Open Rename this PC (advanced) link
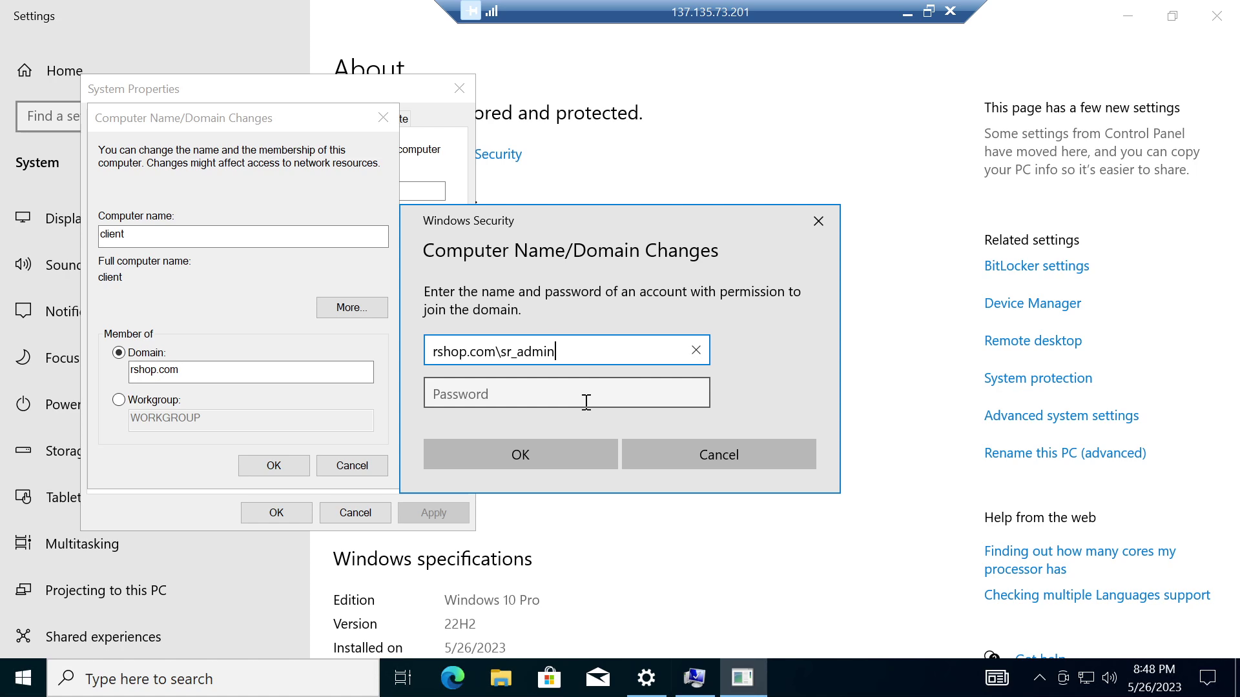This screenshot has width=1240, height=697. [1065, 453]
